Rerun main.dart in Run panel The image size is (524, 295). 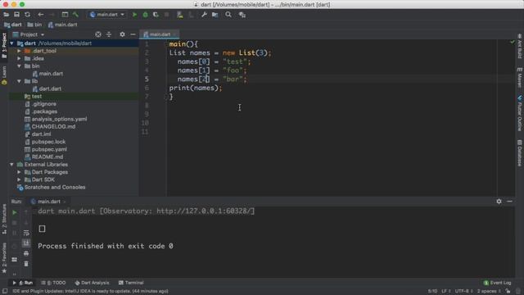[x=15, y=212]
